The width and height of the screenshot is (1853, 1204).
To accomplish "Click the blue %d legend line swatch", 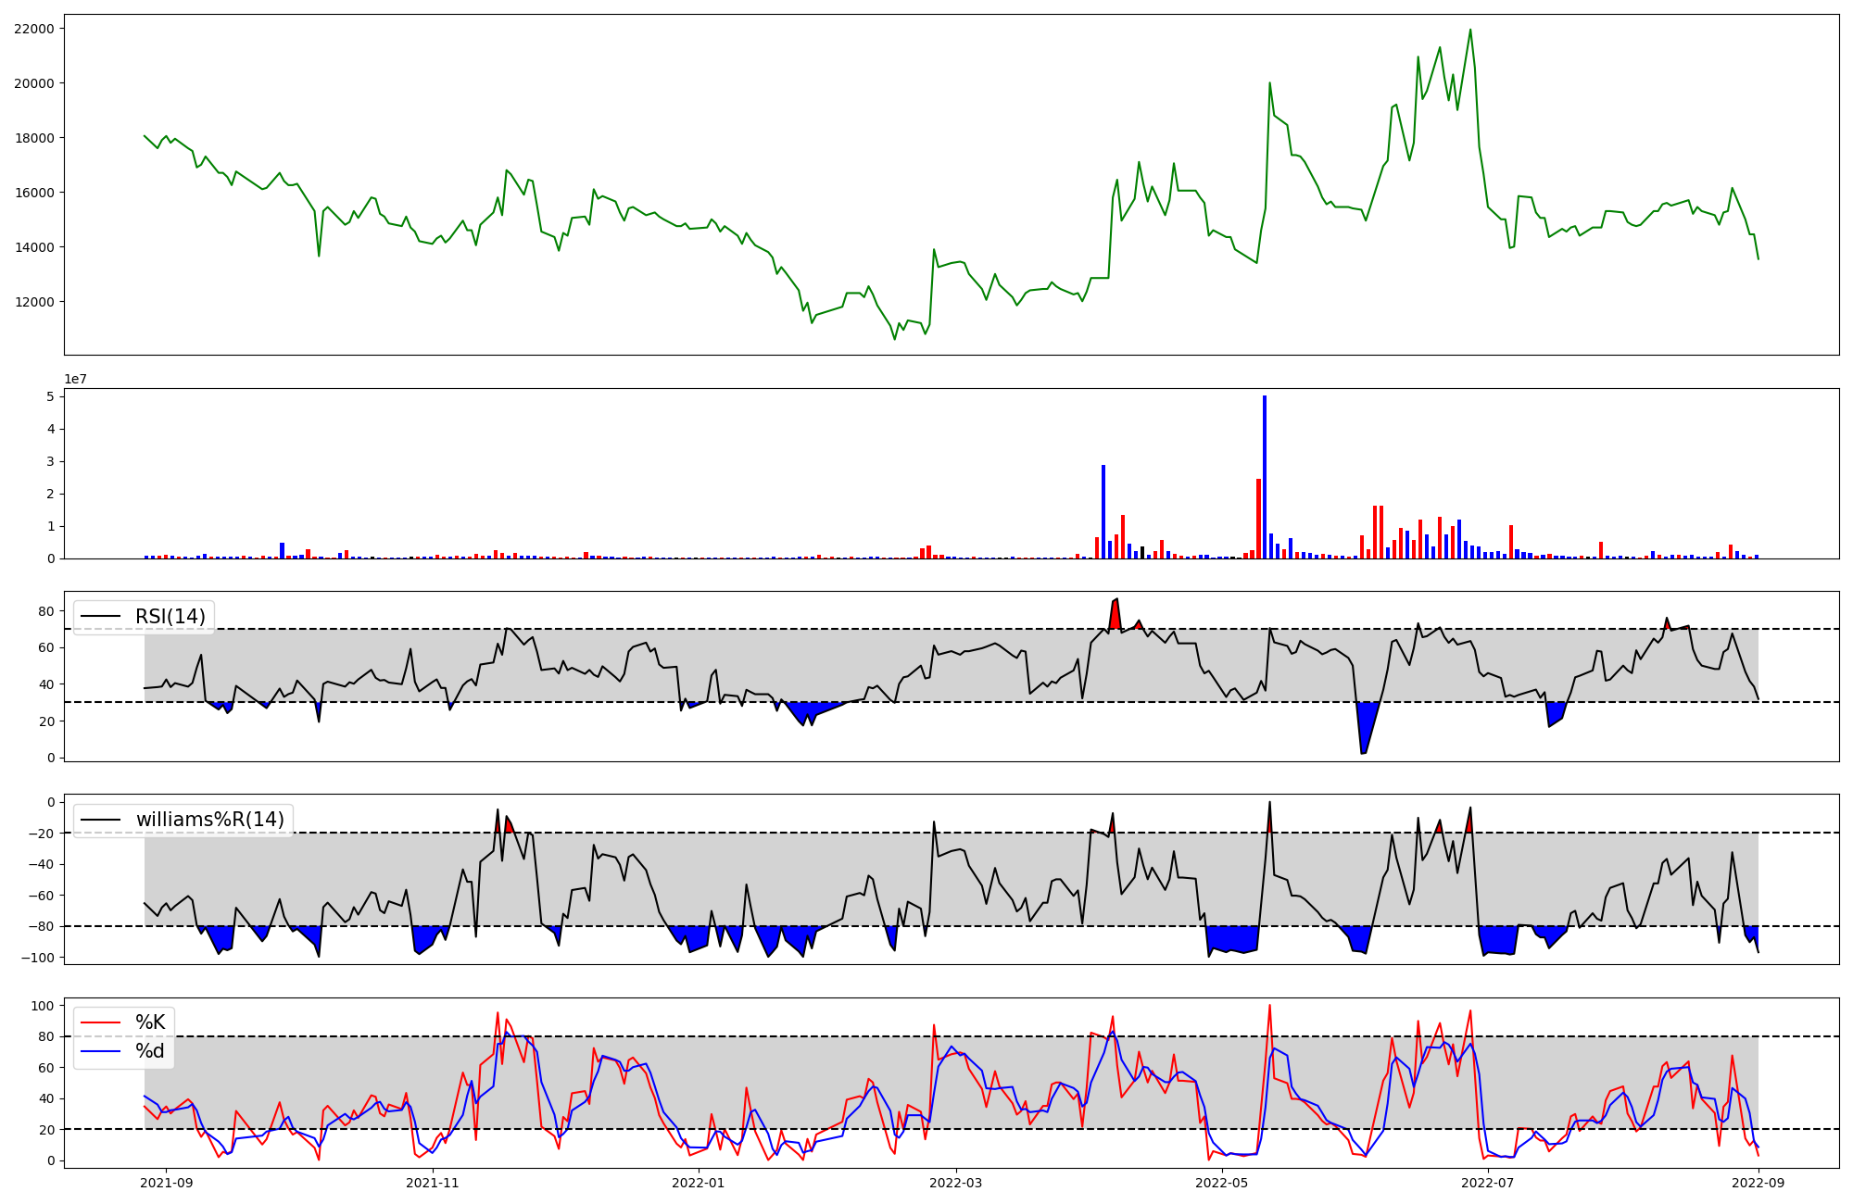I will 101,1051.
